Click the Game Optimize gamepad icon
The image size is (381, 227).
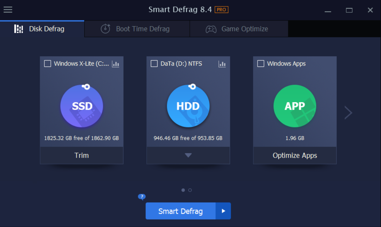pos(211,29)
